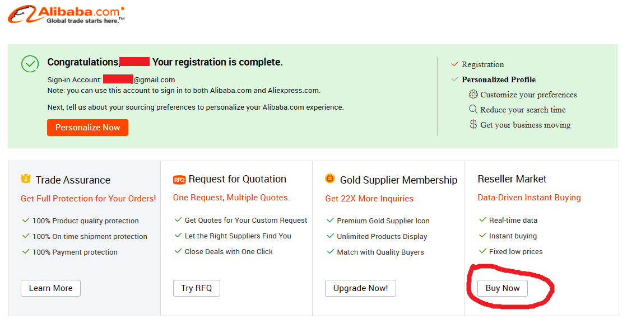Click the Alibaba.com logo
The width and height of the screenshot is (627, 319).
coord(66,15)
